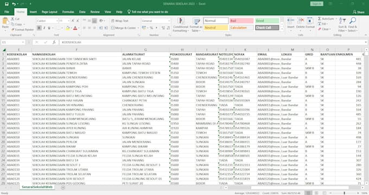Click the Fill Color paint bucket icon
This screenshot has height=195, width=369.
tap(67, 28)
